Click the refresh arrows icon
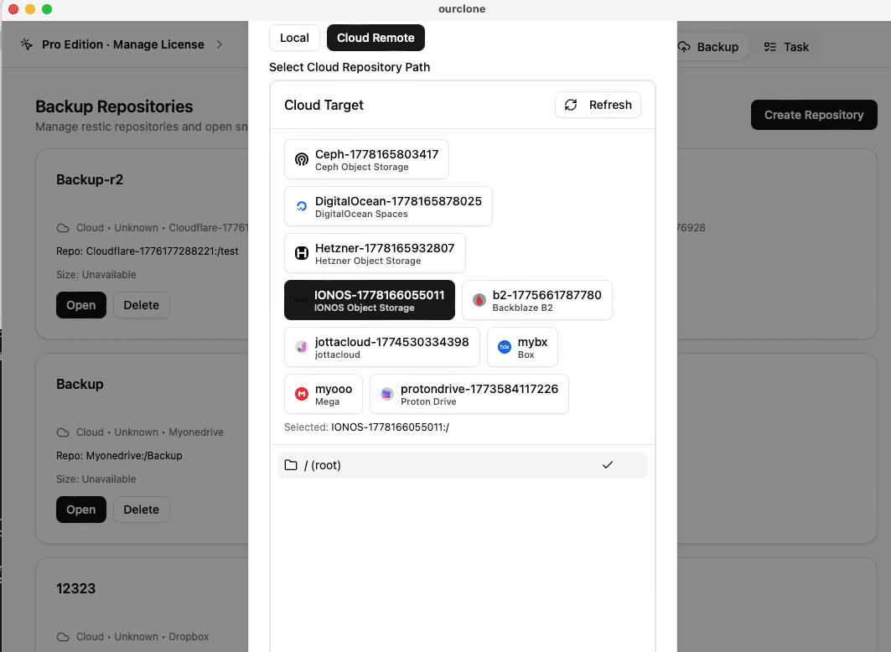 click(x=571, y=105)
